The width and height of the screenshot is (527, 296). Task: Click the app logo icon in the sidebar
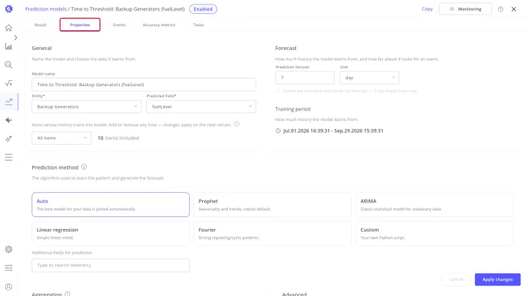[9, 9]
